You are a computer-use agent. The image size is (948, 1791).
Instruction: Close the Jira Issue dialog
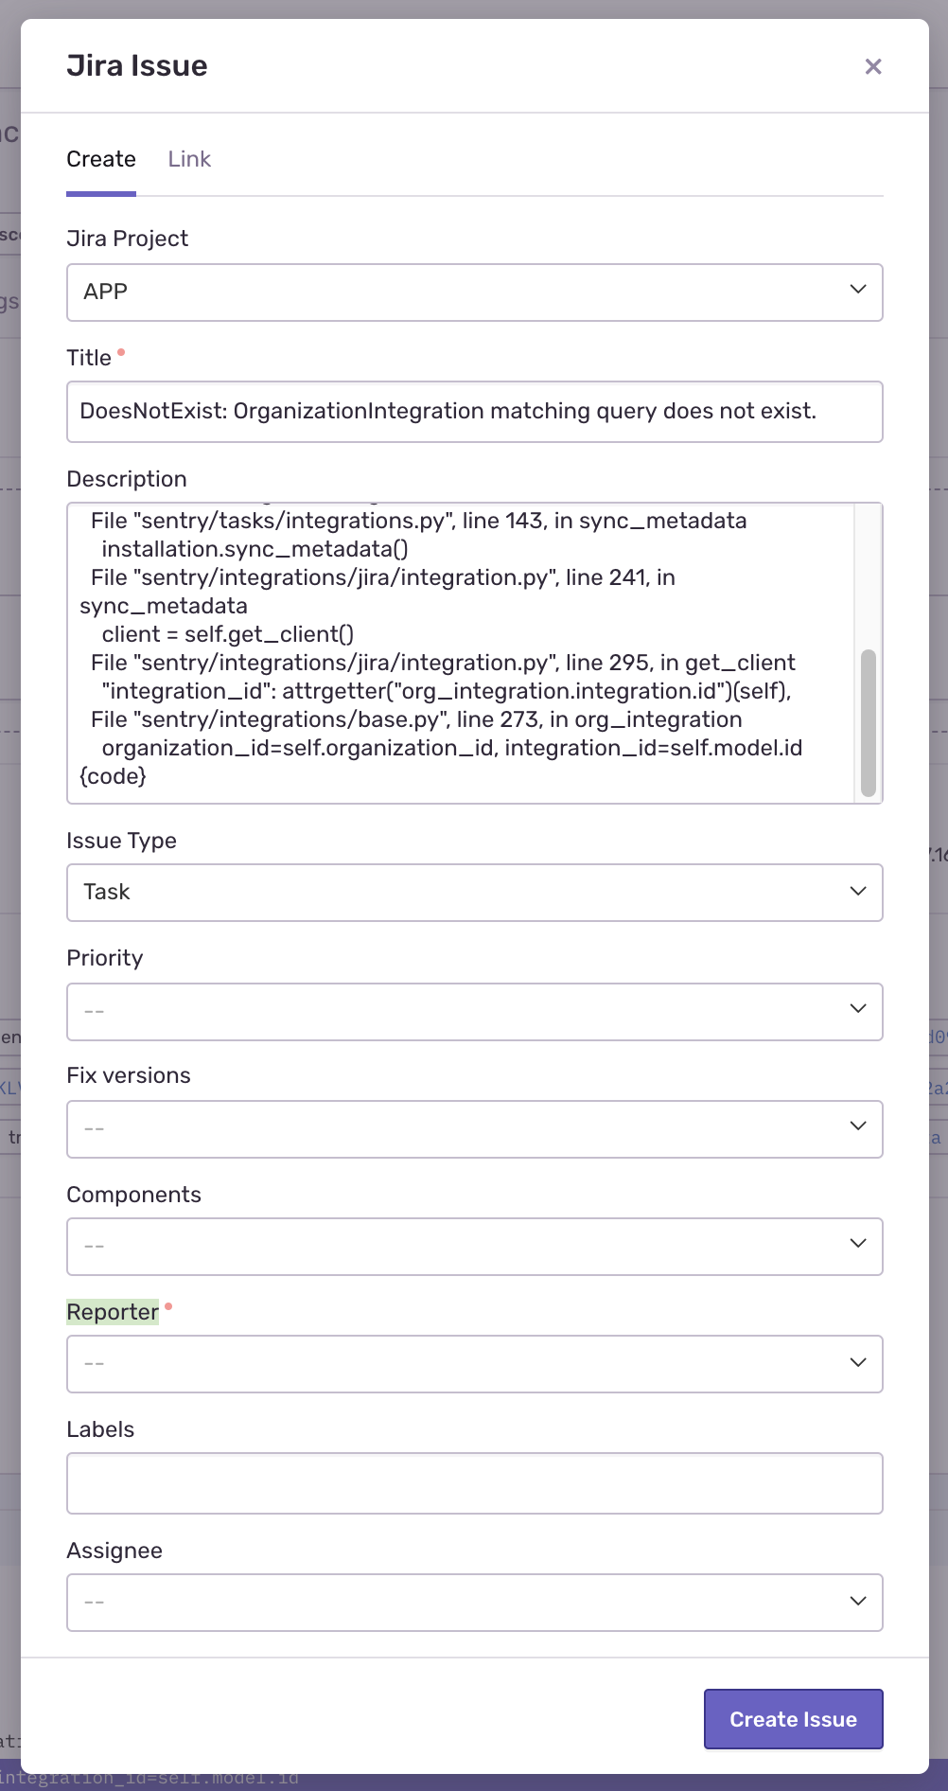point(873,66)
